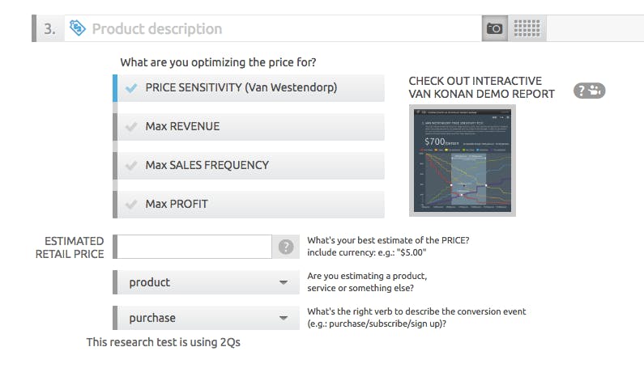Click the section number 3 label
Screen dimensions: 644x368
point(49,28)
